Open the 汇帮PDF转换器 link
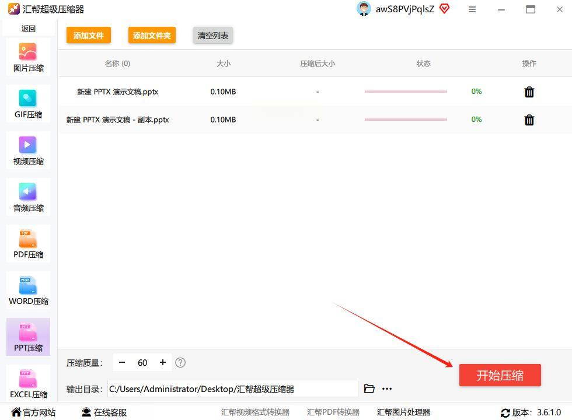This screenshot has width=572, height=420. (x=333, y=412)
